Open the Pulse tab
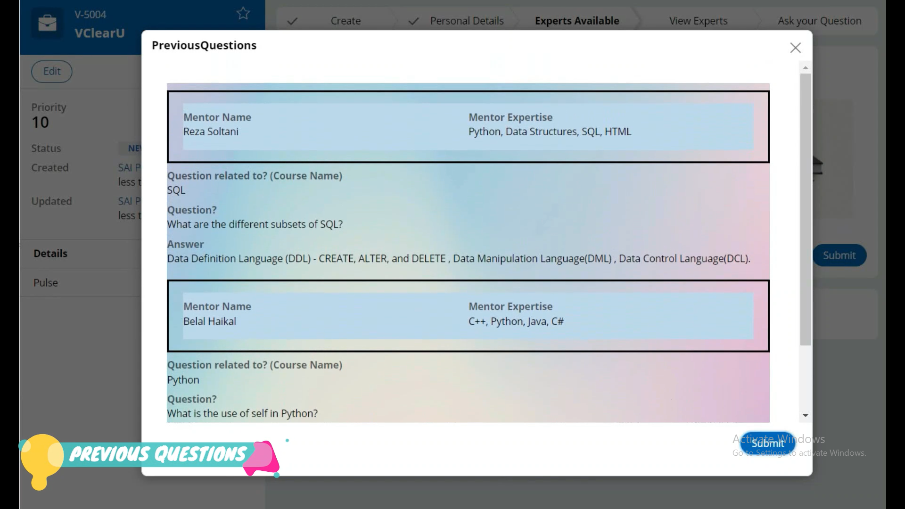This screenshot has width=905, height=509. tap(46, 283)
